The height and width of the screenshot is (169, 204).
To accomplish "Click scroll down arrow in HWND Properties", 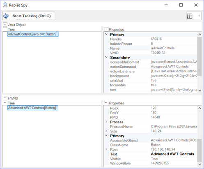I will (199, 164).
